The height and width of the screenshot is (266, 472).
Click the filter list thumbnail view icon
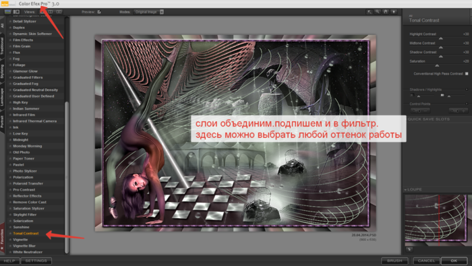[x=8, y=11]
